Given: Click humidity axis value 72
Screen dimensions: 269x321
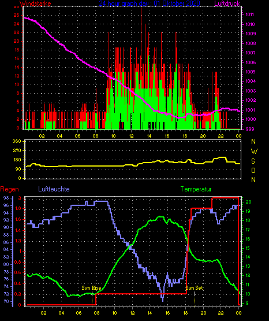Looking at the screenshot, I should 6,294.
